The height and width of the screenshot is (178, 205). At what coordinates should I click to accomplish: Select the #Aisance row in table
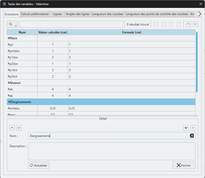[22, 83]
